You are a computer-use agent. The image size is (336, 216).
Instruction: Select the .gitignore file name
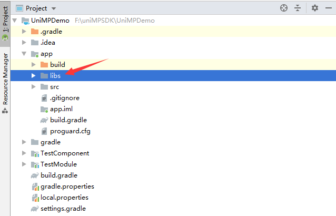click(65, 98)
